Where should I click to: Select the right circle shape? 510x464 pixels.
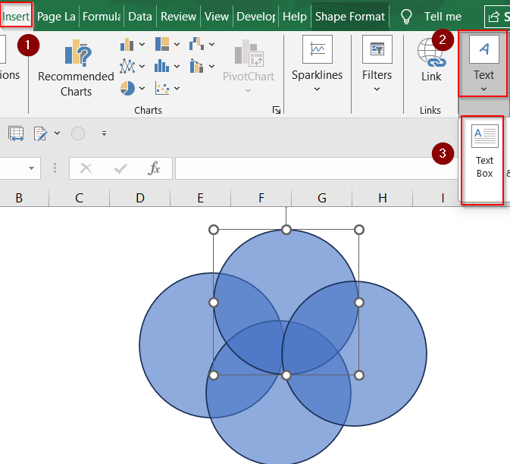pyautogui.click(x=390, y=353)
